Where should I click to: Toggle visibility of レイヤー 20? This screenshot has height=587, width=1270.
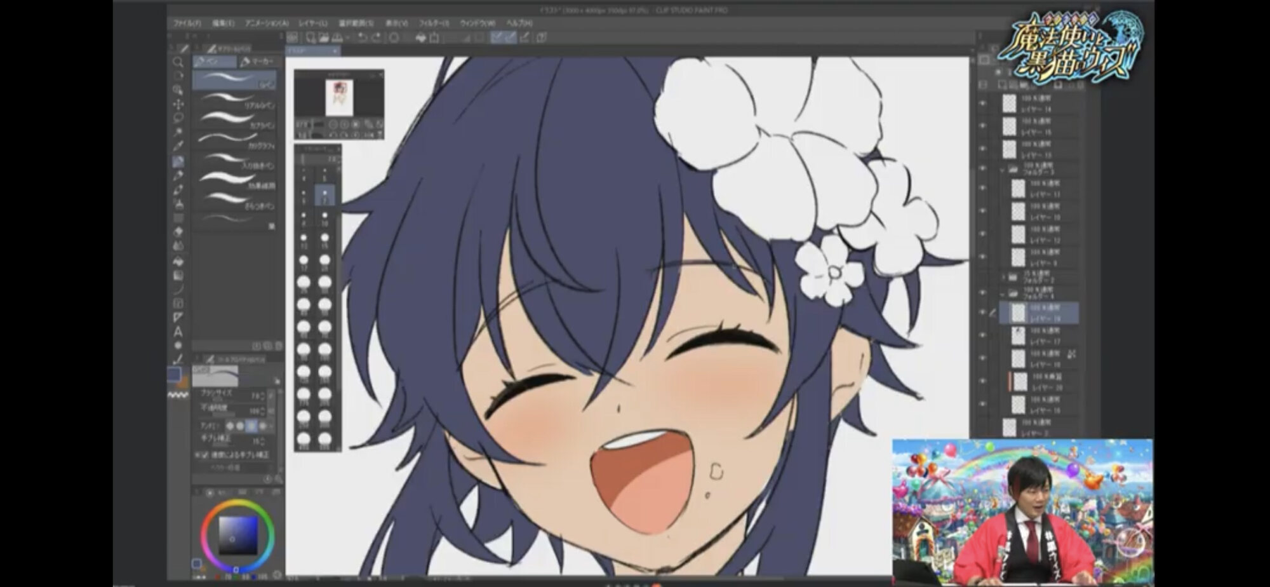pyautogui.click(x=983, y=381)
